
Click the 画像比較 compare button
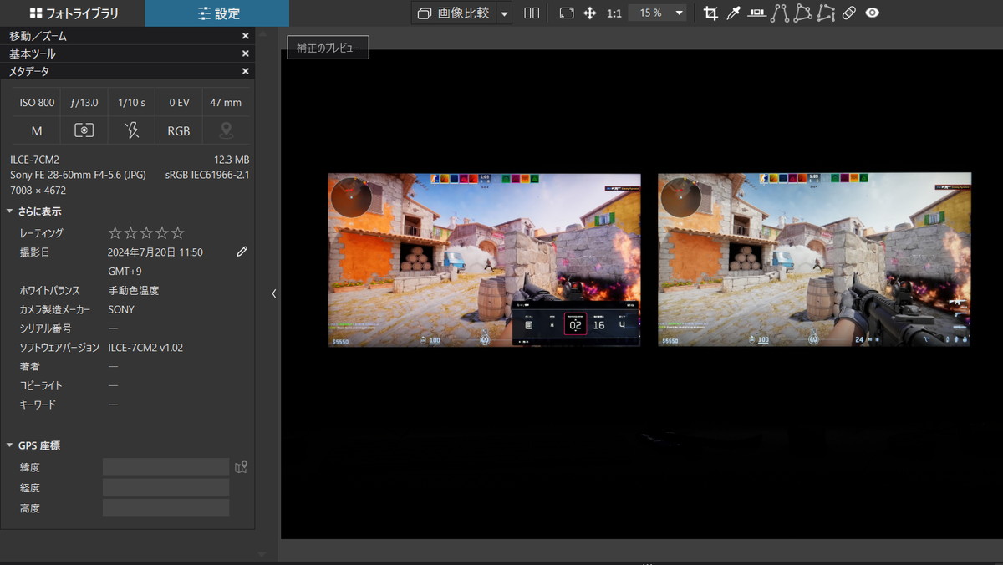point(454,13)
